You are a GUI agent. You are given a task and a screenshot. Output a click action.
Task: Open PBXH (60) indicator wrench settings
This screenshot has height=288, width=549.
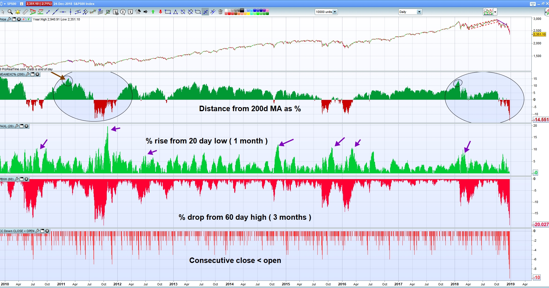pyautogui.click(x=17, y=179)
